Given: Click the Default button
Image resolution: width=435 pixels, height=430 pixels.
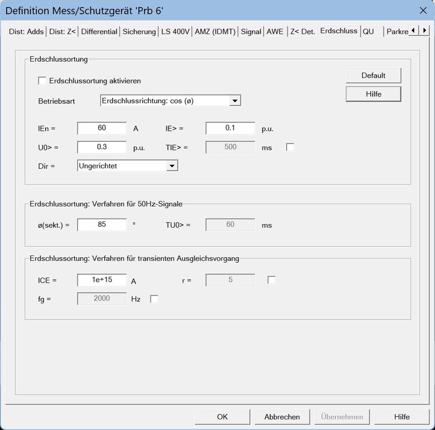Looking at the screenshot, I should [373, 75].
